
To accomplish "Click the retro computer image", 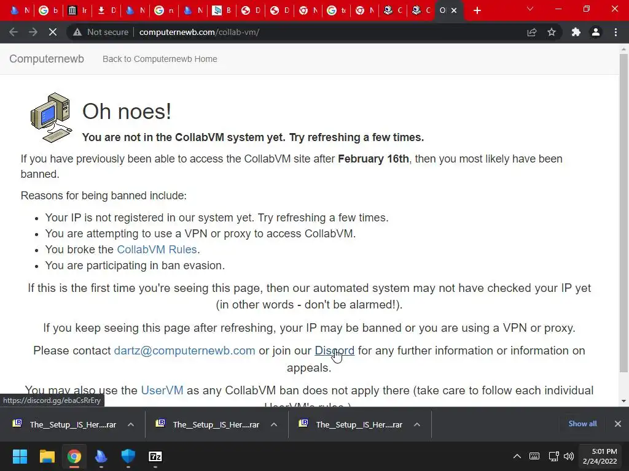I will pos(52,118).
